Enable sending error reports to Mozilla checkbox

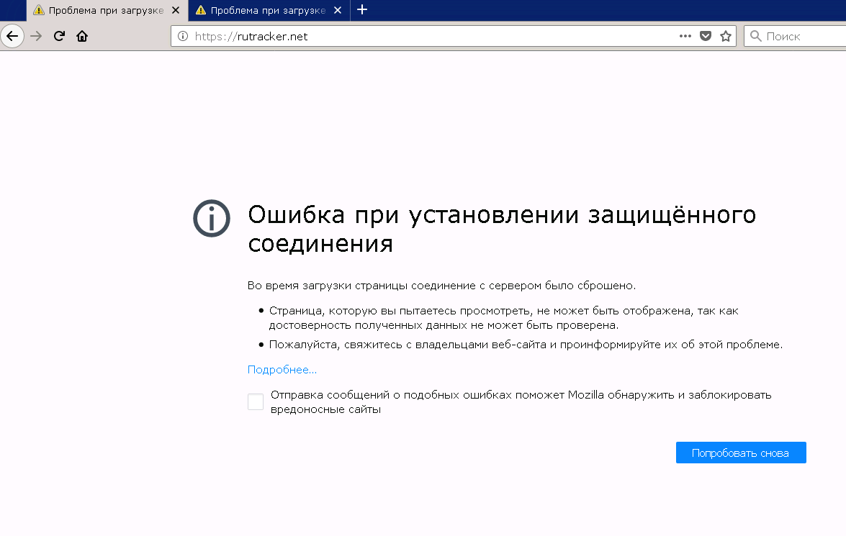(x=256, y=402)
